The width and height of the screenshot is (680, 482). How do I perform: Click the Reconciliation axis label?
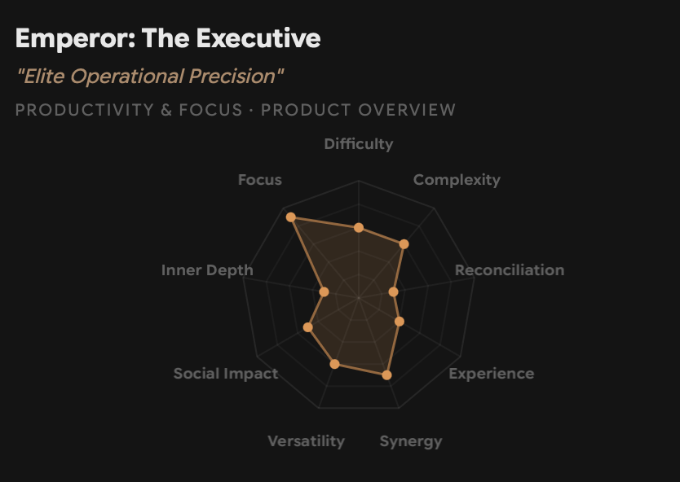(510, 270)
